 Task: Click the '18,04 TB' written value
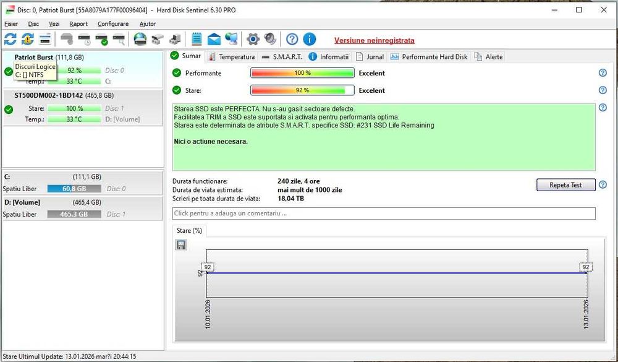click(290, 199)
